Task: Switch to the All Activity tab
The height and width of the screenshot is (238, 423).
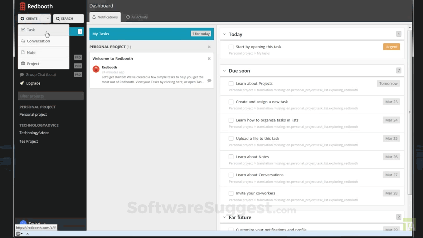Action: [x=137, y=17]
